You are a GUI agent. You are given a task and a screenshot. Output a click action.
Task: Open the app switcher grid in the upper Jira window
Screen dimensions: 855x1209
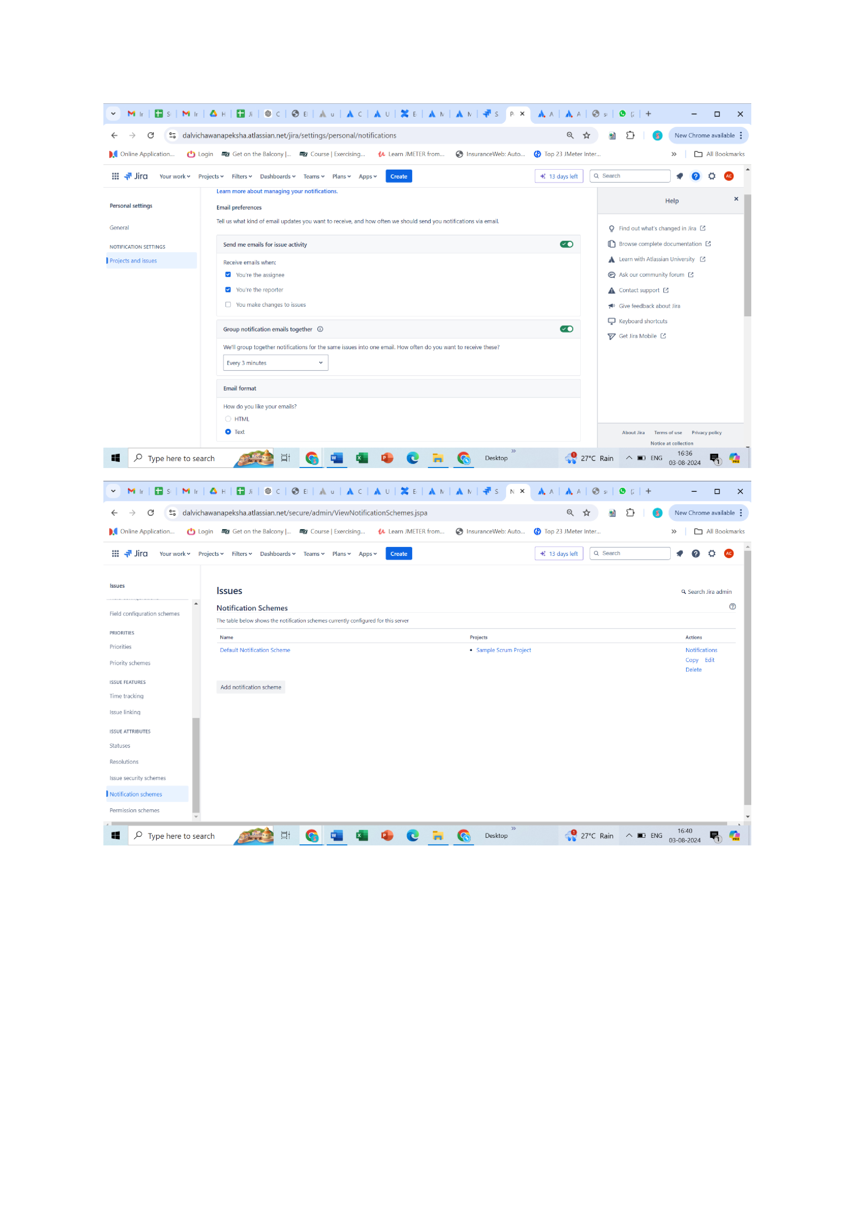click(115, 176)
